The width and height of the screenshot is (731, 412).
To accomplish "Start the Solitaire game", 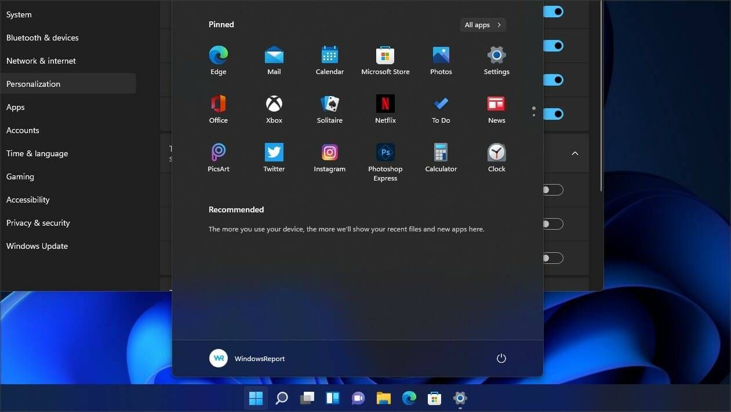I will click(329, 105).
